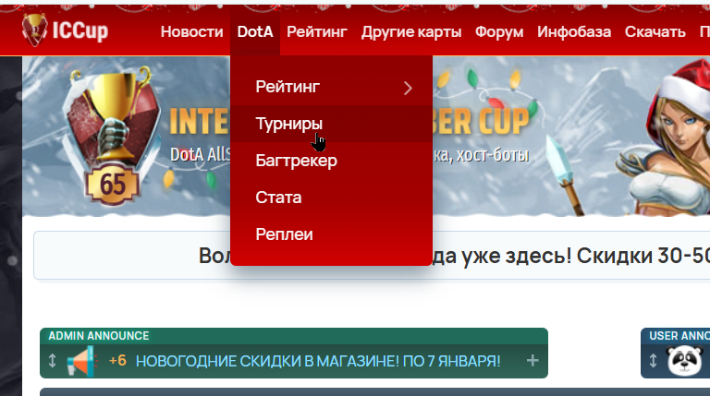710x396 pixels.
Task: Click the trophy 65 cup badge
Action: point(111,136)
